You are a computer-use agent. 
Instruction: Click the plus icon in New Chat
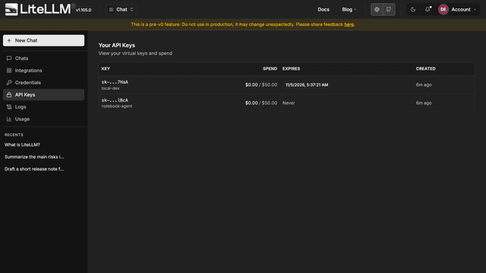tap(9, 40)
